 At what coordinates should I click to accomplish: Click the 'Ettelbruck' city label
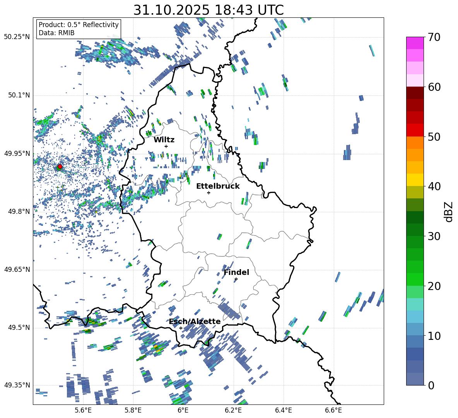pos(218,186)
